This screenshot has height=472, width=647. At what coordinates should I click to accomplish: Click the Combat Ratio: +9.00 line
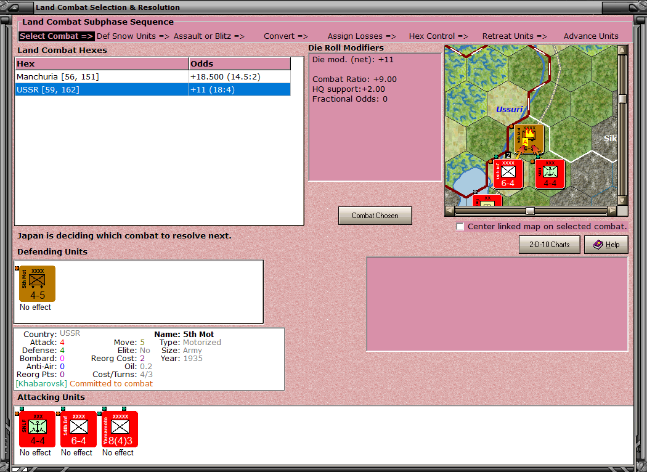tap(354, 79)
